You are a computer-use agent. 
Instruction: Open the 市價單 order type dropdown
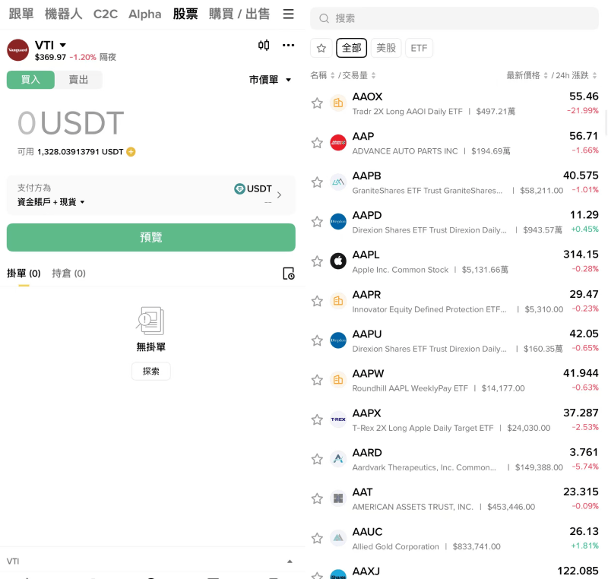coord(270,80)
